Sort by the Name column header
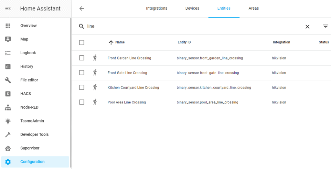 (x=120, y=42)
